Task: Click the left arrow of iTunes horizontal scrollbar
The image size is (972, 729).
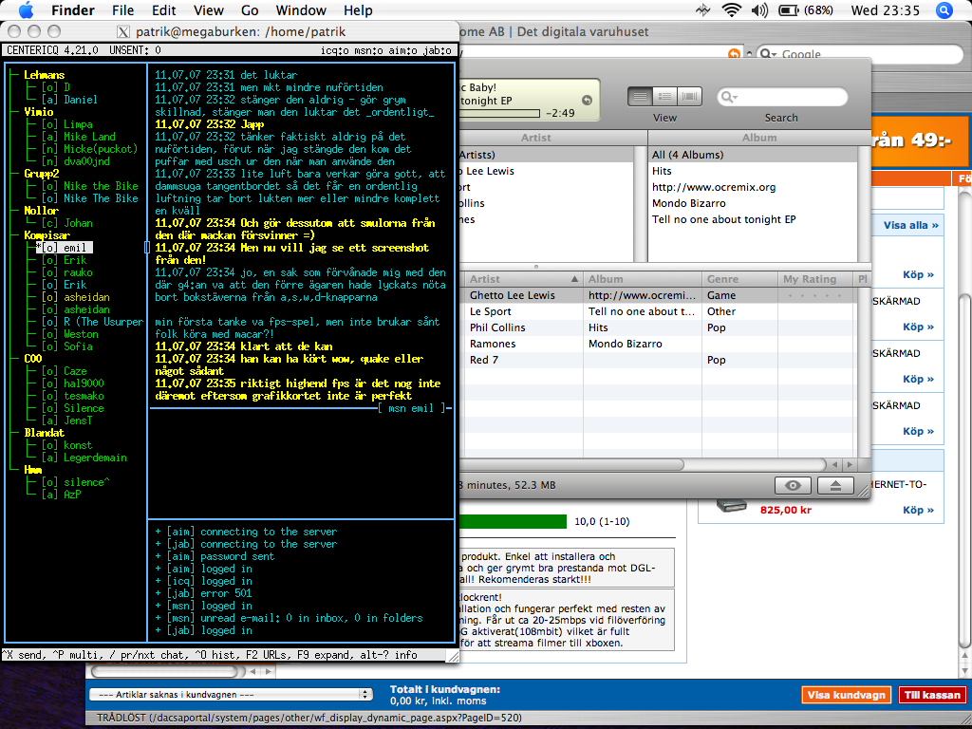Action: click(x=835, y=464)
